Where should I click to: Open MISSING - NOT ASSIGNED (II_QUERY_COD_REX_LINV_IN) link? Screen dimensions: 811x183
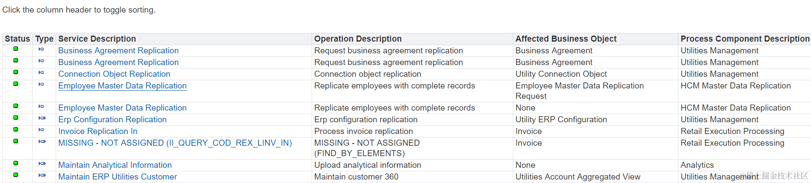175,143
